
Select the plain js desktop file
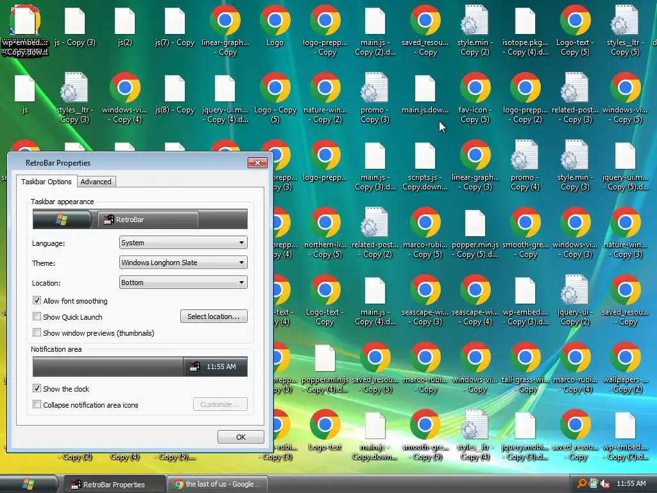coord(25,95)
